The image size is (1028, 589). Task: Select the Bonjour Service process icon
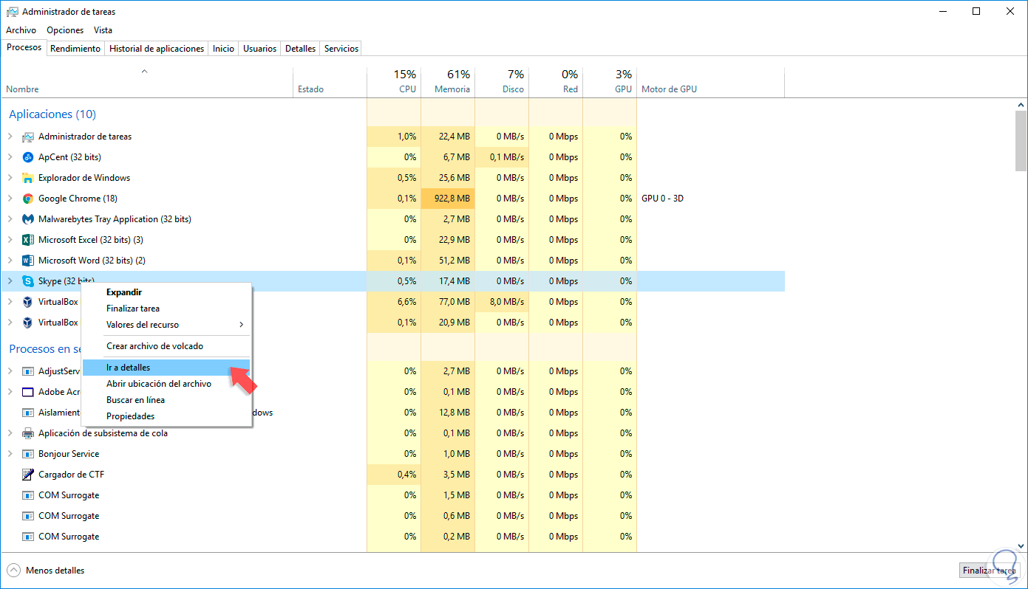click(28, 454)
